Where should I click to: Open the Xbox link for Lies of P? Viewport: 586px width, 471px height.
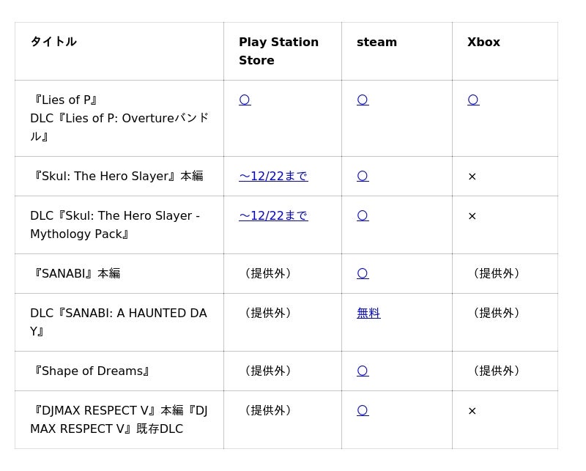click(473, 100)
